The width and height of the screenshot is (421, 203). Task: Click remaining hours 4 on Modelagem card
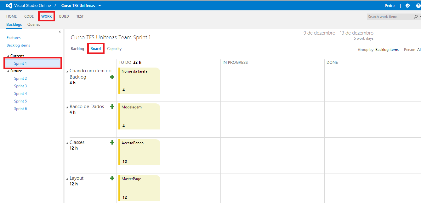123,126
